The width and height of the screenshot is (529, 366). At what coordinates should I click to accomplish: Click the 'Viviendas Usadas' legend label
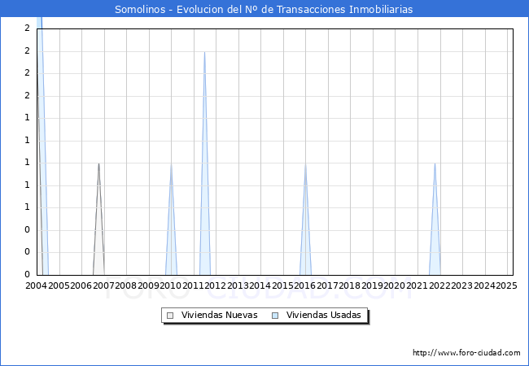(324, 315)
